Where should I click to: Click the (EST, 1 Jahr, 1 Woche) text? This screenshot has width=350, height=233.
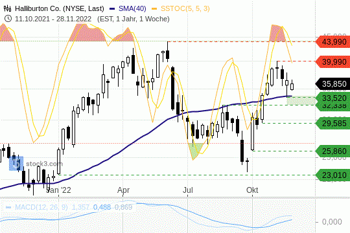134,19
